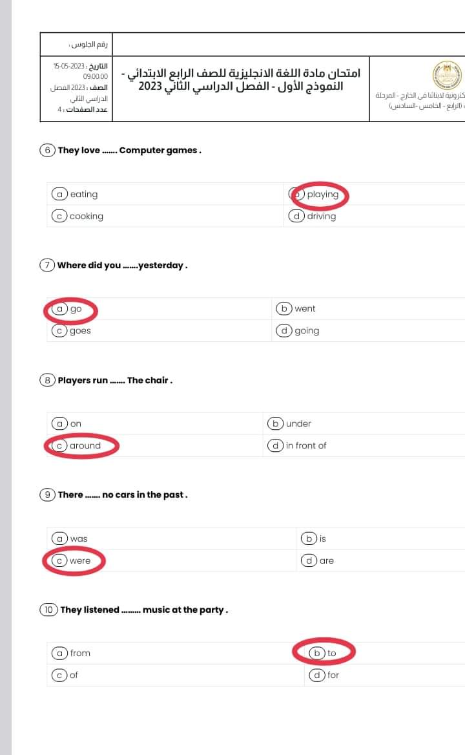Click the question 10 number badge
465x755 pixels.
48,610
